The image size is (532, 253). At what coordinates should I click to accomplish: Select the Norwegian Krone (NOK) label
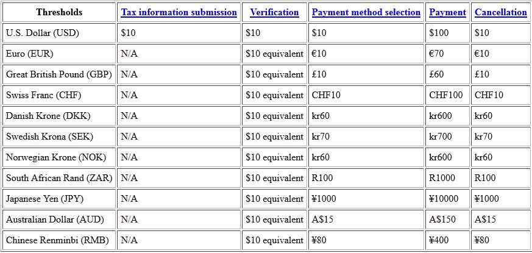pyautogui.click(x=56, y=157)
